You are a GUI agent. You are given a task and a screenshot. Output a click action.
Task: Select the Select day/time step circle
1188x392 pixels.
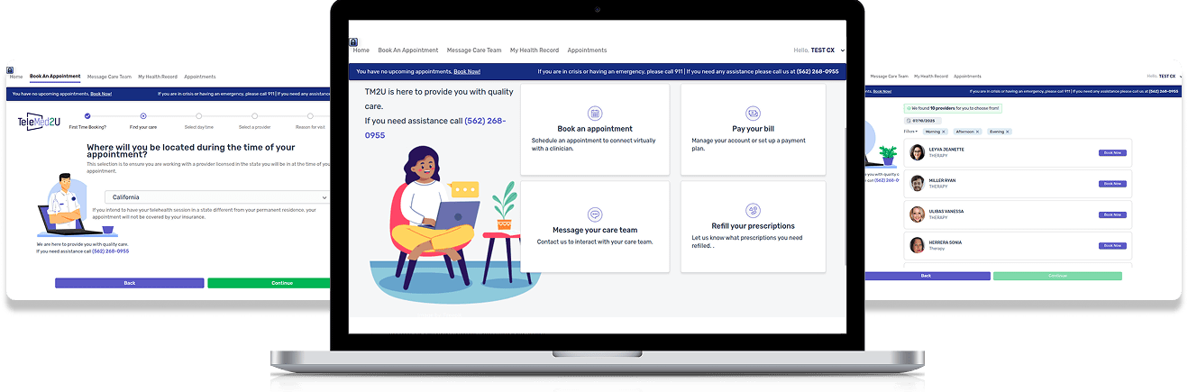(x=198, y=115)
